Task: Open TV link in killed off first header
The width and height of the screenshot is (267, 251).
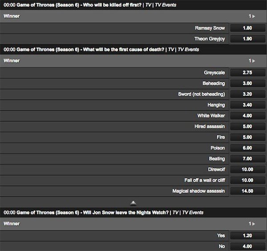Action: tap(148, 5)
